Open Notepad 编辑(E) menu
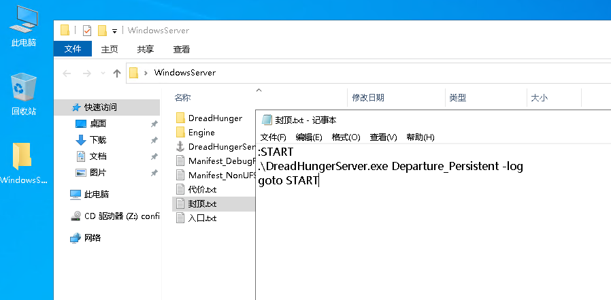Screen dimensions: 611x300 point(309,137)
